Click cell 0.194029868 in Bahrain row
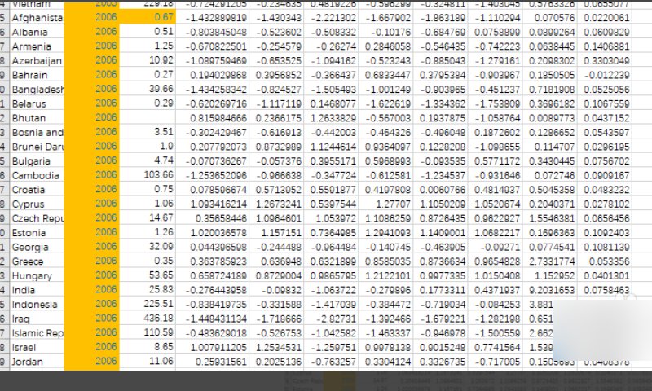The height and width of the screenshot is (391, 652). tap(212, 75)
